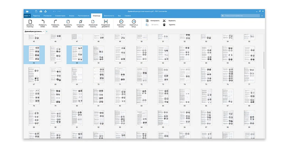Redo the last undone action
This screenshot has width=288, height=148.
[x=59, y=11]
